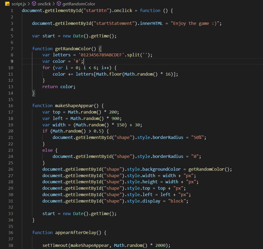The width and height of the screenshot is (263, 249).
Task: Click line number 20 in the gutter
Action: [11, 131]
